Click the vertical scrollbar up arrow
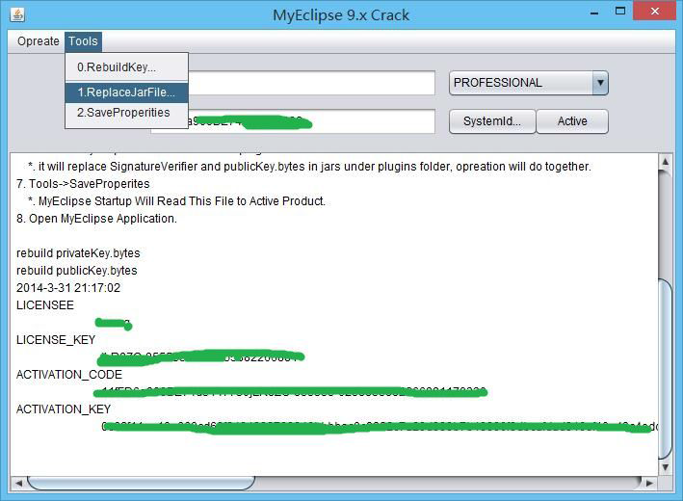 [665, 162]
